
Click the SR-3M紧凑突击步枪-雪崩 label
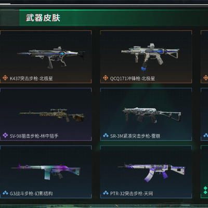pyautogui.click(x=135, y=136)
